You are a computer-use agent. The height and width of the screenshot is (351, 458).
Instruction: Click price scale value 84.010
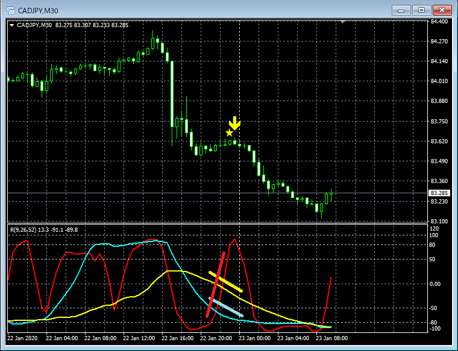coord(439,81)
